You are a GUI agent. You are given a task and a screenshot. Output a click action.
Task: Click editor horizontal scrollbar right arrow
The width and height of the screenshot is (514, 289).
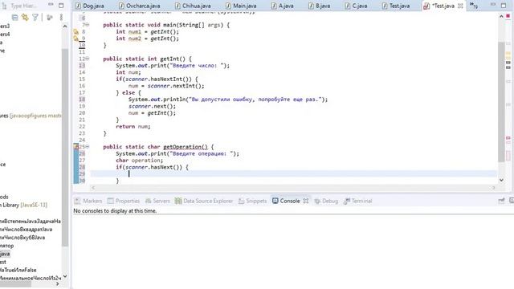[x=493, y=188]
